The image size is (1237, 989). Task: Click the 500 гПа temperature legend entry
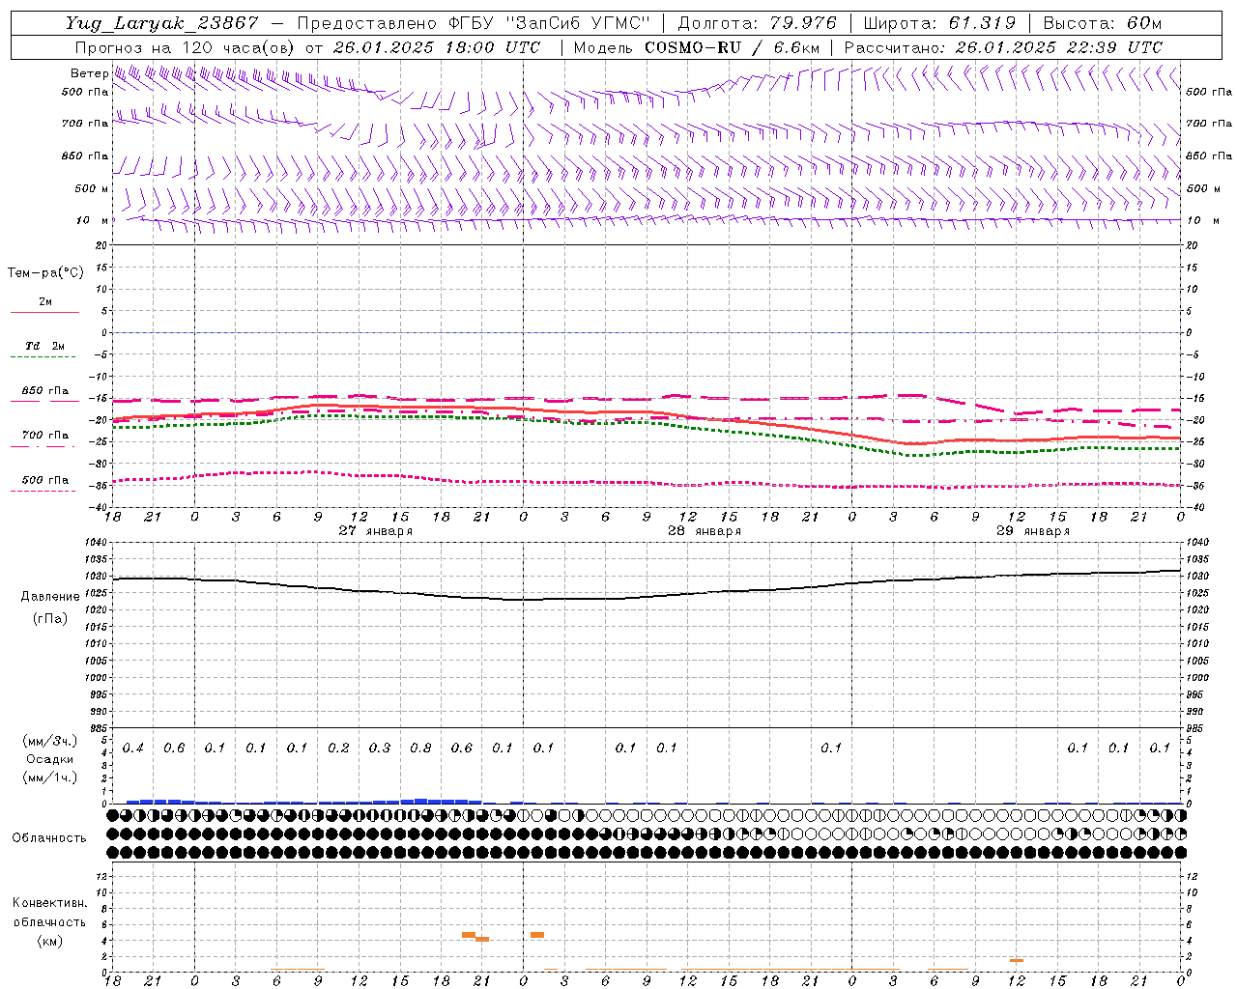[44, 480]
